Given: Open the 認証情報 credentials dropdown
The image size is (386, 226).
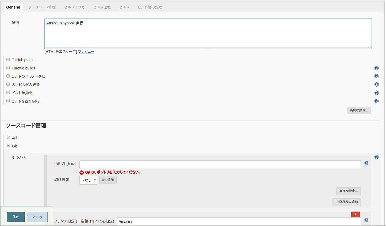Looking at the screenshot, I should click(88, 180).
